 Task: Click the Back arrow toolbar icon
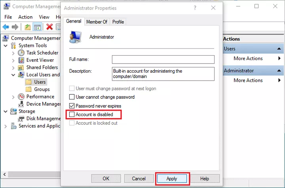click(6, 27)
